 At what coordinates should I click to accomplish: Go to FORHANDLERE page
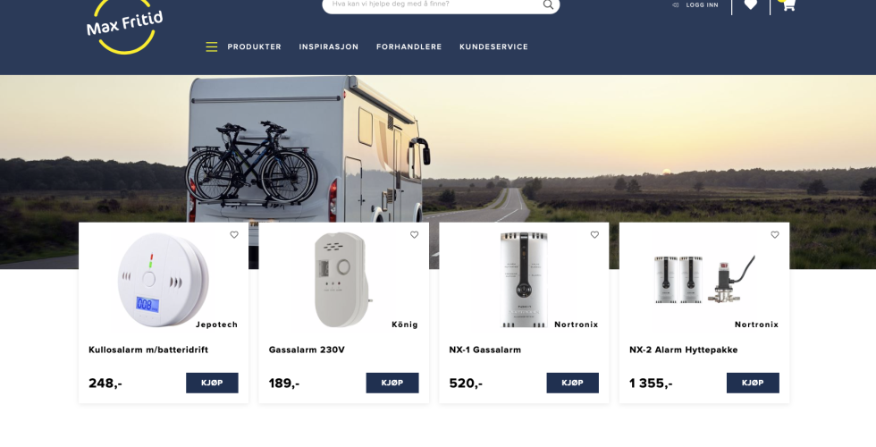pyautogui.click(x=409, y=46)
